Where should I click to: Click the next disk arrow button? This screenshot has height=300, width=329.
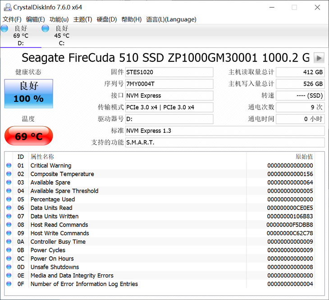coord(319,58)
